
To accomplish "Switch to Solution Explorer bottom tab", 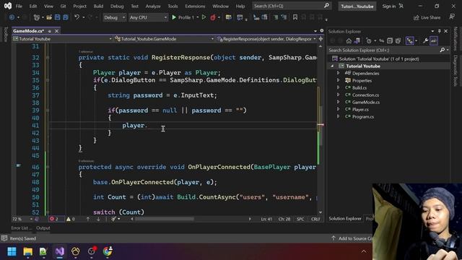I will tap(345, 218).
